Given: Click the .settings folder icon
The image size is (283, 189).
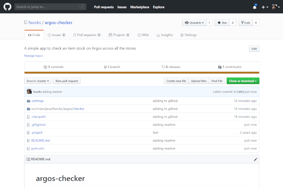Looking at the screenshot, I should (x=29, y=101).
